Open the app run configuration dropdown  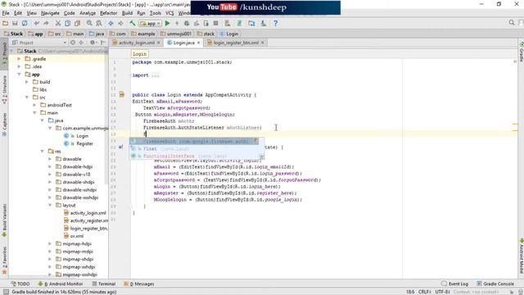[151, 24]
